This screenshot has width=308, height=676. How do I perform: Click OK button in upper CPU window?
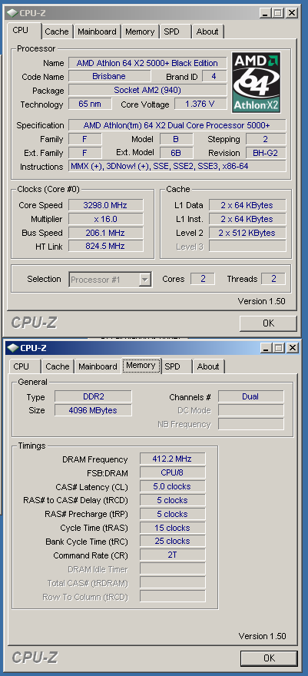point(268,323)
